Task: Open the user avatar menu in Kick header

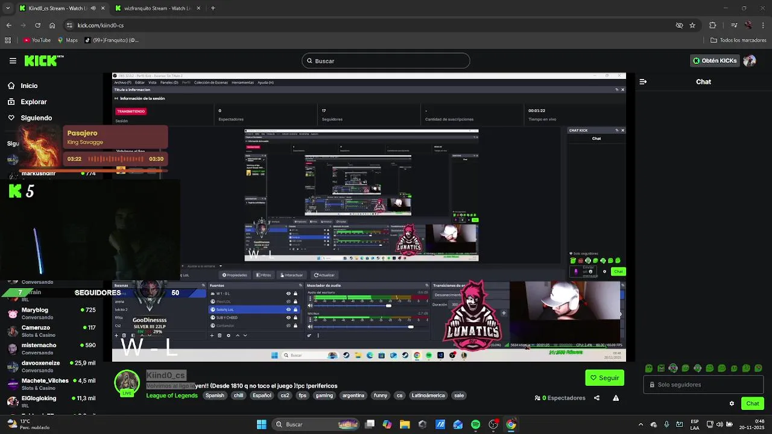Action: click(x=750, y=61)
